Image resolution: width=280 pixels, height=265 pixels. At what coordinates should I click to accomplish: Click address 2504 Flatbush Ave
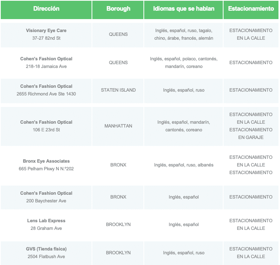(46, 257)
